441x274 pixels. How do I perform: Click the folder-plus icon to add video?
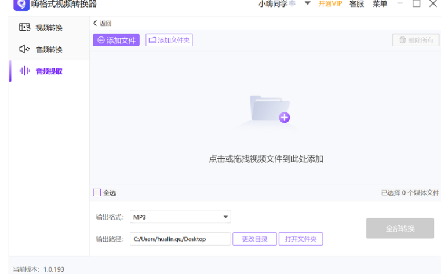click(270, 109)
